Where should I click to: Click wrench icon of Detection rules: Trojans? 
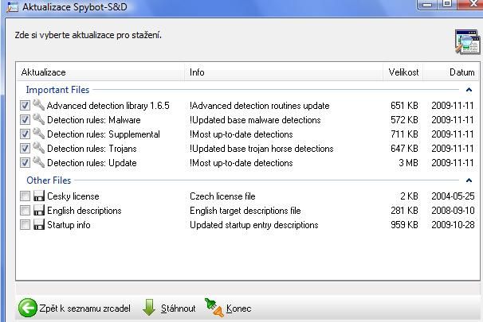[39, 148]
